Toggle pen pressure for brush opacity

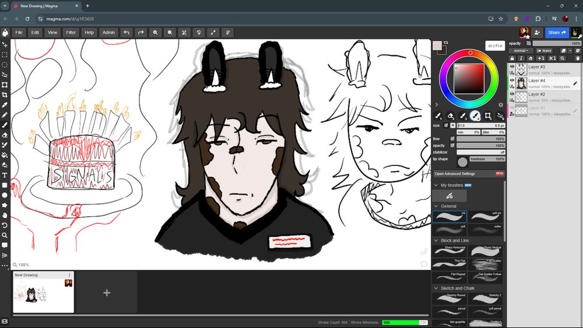click(452, 145)
